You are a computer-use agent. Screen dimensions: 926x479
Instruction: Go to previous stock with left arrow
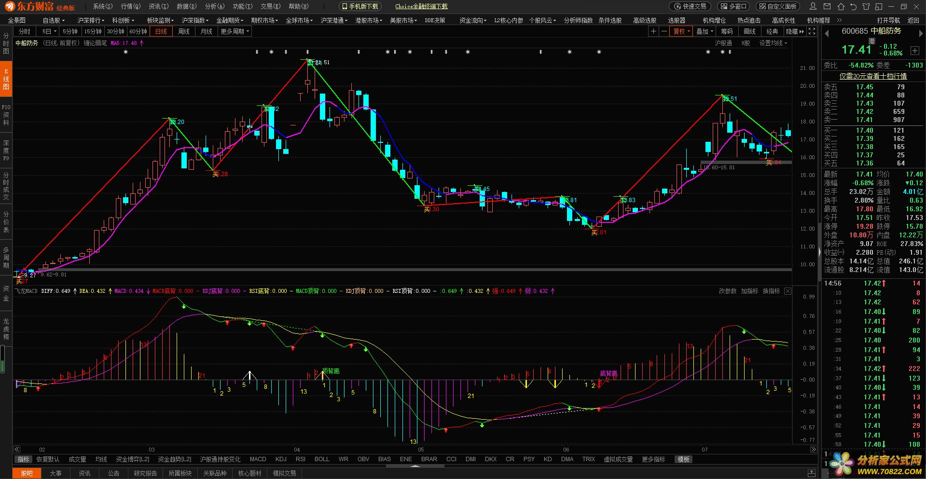(x=827, y=33)
